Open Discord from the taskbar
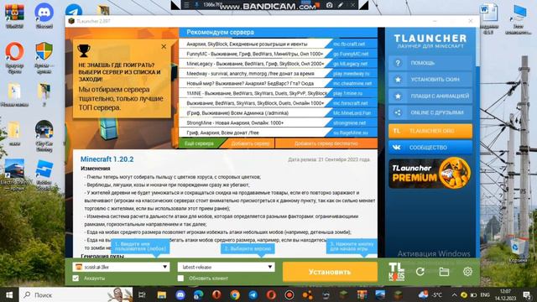Image resolution: width=537 pixels, height=302 pixels. [180, 294]
